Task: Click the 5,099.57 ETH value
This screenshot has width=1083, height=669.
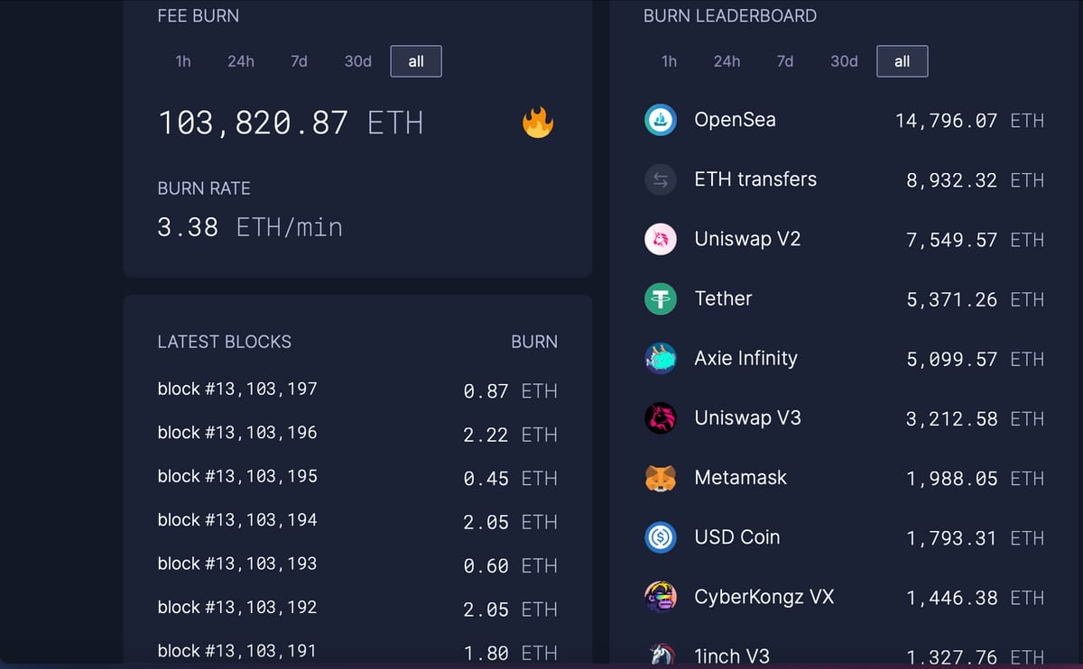Action: point(975,359)
